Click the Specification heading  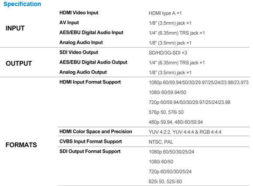point(22,4)
